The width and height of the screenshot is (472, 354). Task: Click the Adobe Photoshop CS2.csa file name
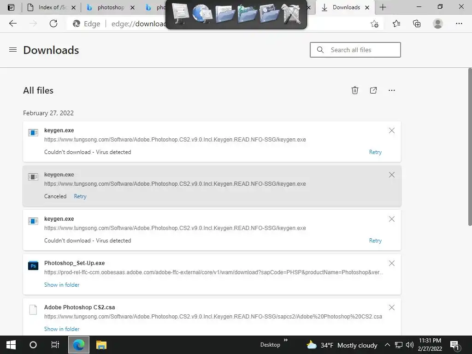79,307
